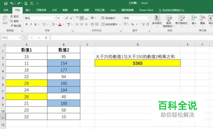Align text to the middle vertically
Viewport: 213px width, 129px height.
coord(82,18)
